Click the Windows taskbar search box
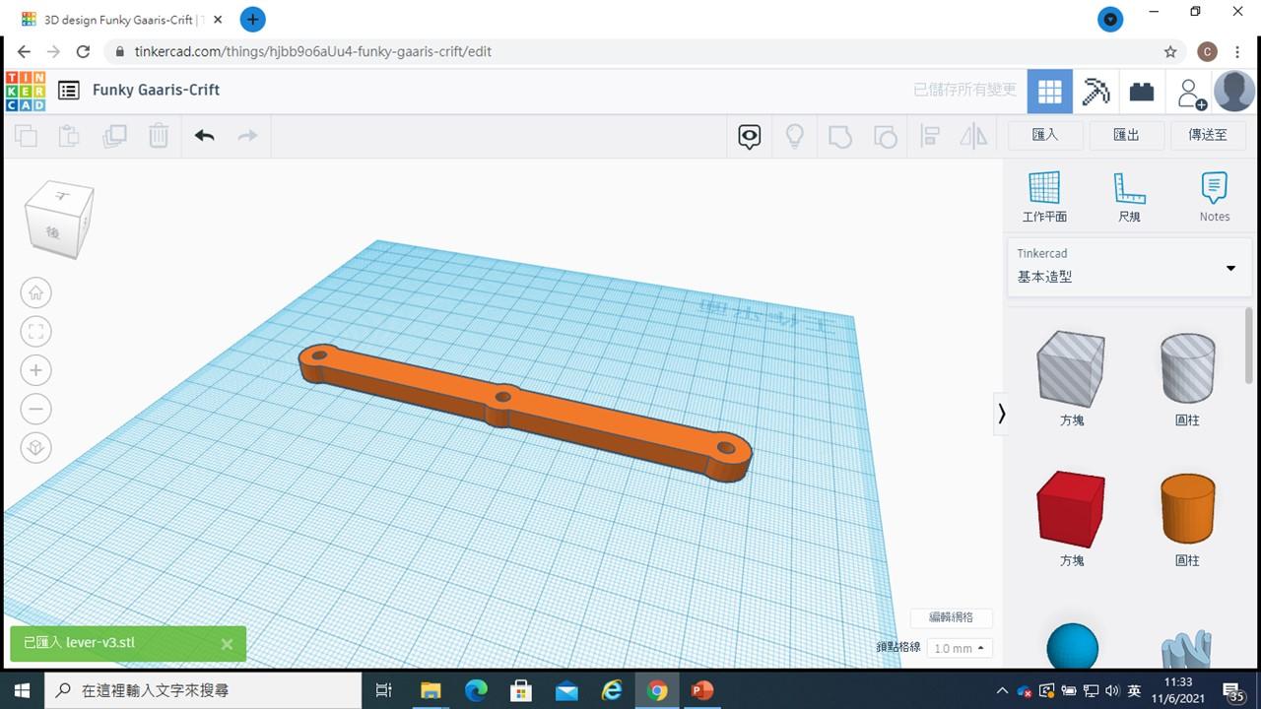Image resolution: width=1261 pixels, height=709 pixels. tap(204, 690)
